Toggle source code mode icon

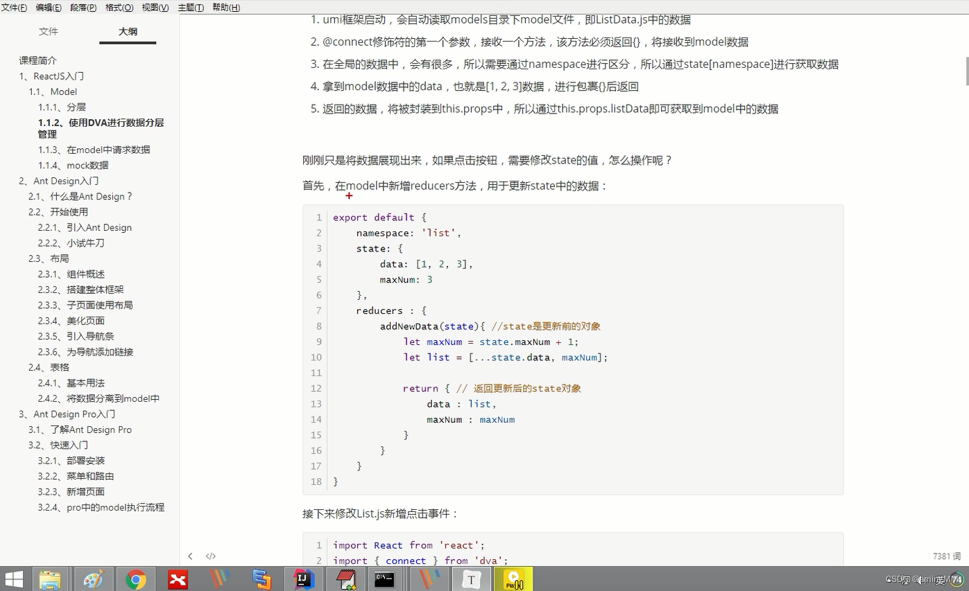(x=211, y=556)
